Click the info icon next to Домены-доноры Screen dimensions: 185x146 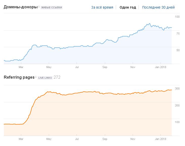click(39, 7)
